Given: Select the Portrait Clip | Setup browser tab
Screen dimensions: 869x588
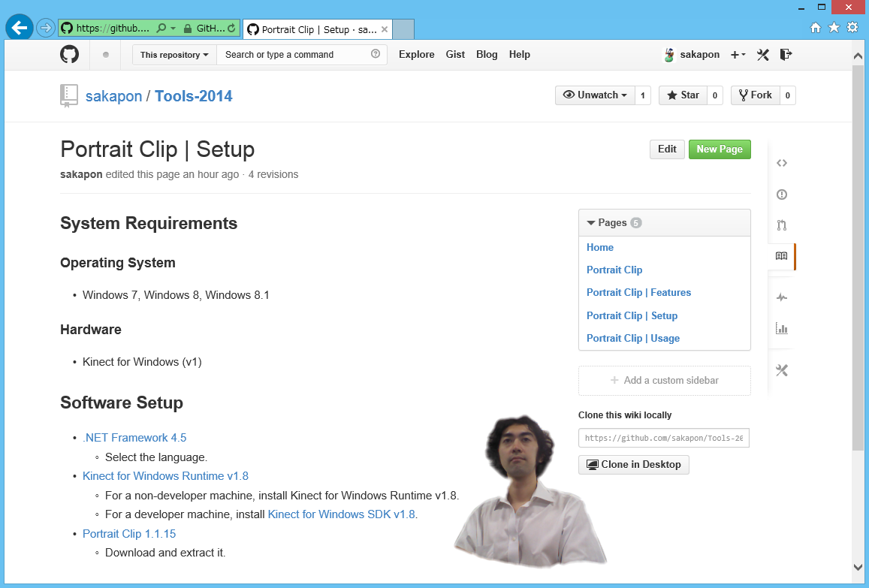Looking at the screenshot, I should pyautogui.click(x=318, y=29).
